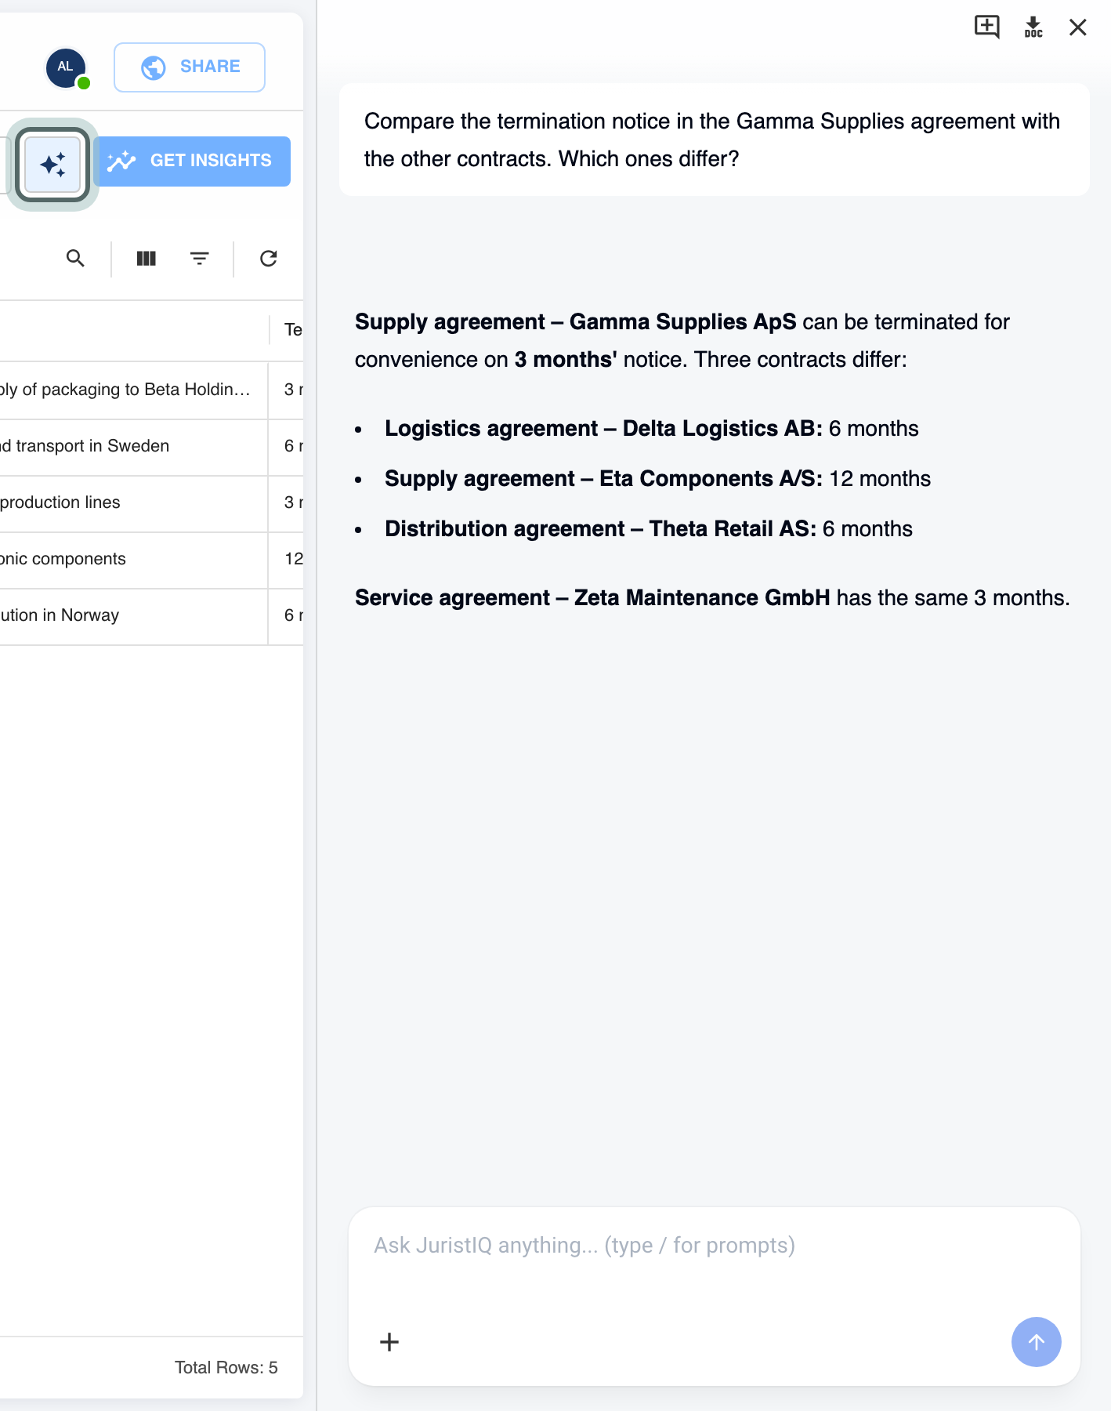Click 'Logistics agreement – Delta Logistics AB' bullet
This screenshot has width=1111, height=1411.
tap(603, 429)
